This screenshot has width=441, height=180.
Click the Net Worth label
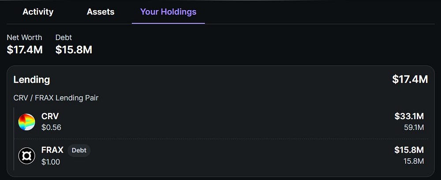click(x=24, y=37)
